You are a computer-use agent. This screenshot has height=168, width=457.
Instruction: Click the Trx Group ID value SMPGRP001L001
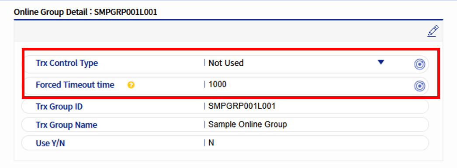242,106
